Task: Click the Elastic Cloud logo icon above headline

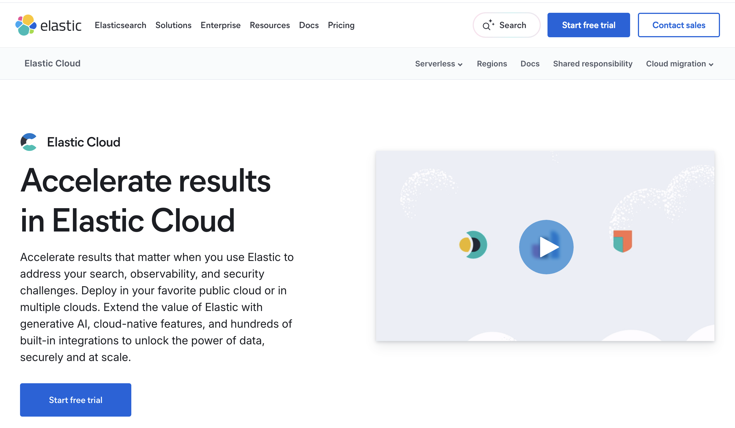Action: [29, 142]
